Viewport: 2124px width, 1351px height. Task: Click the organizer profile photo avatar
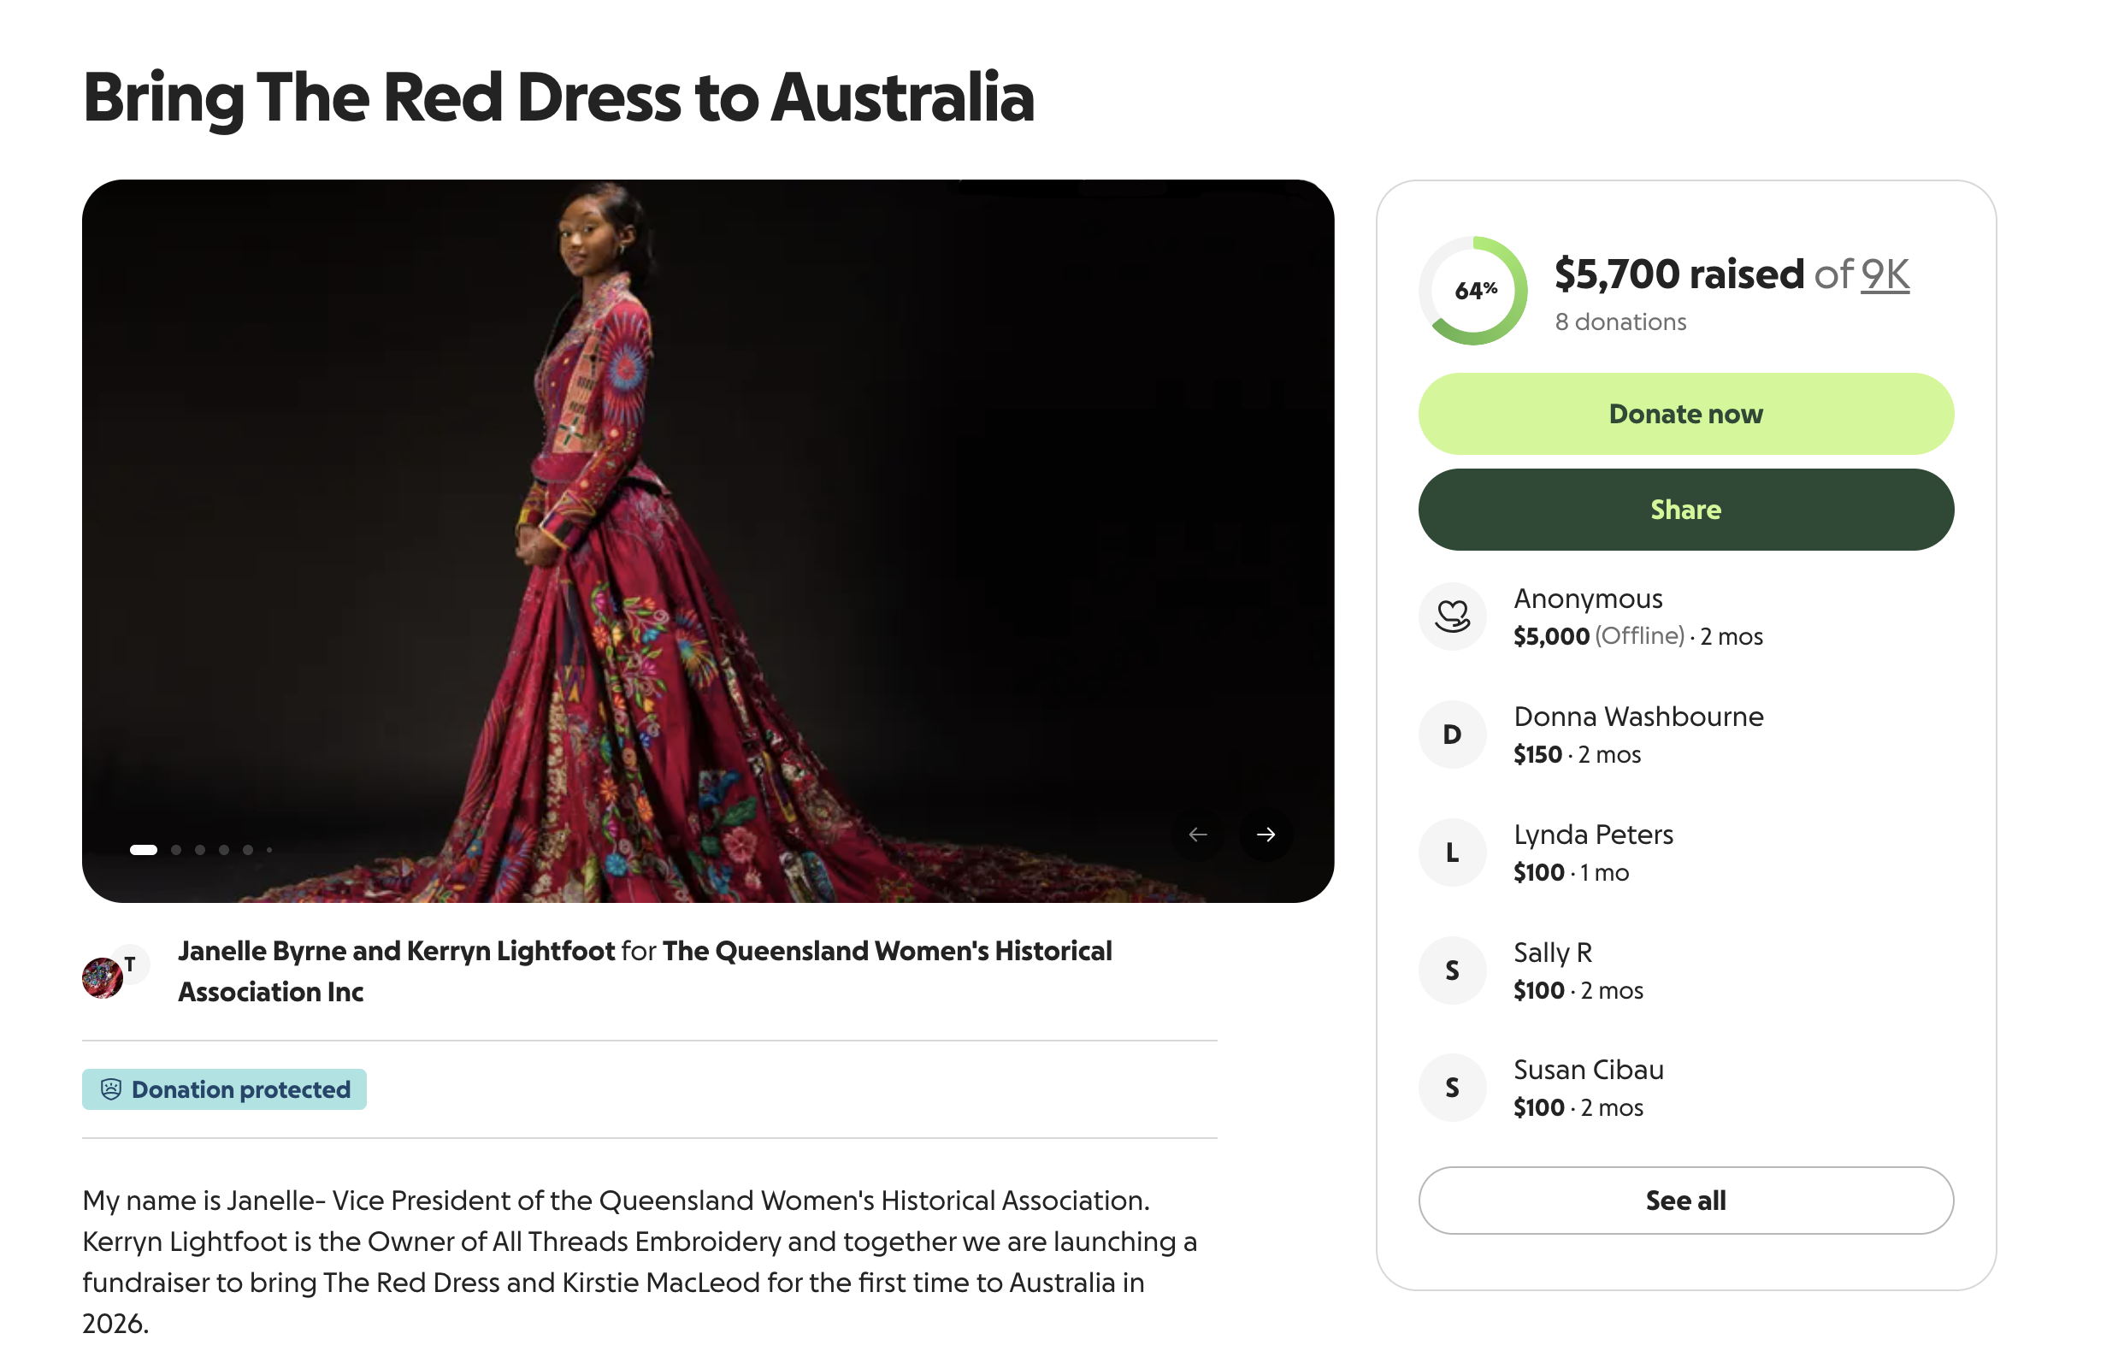(x=103, y=978)
